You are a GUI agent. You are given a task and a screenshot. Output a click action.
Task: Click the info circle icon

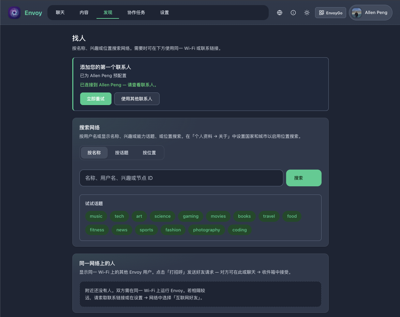(293, 13)
